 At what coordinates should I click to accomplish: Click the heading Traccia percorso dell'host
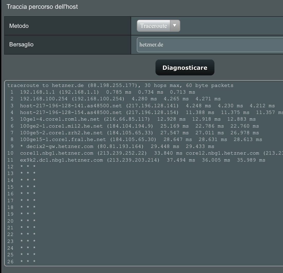coord(42,7)
